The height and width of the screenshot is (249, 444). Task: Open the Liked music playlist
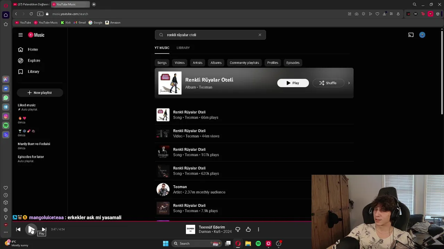click(27, 105)
